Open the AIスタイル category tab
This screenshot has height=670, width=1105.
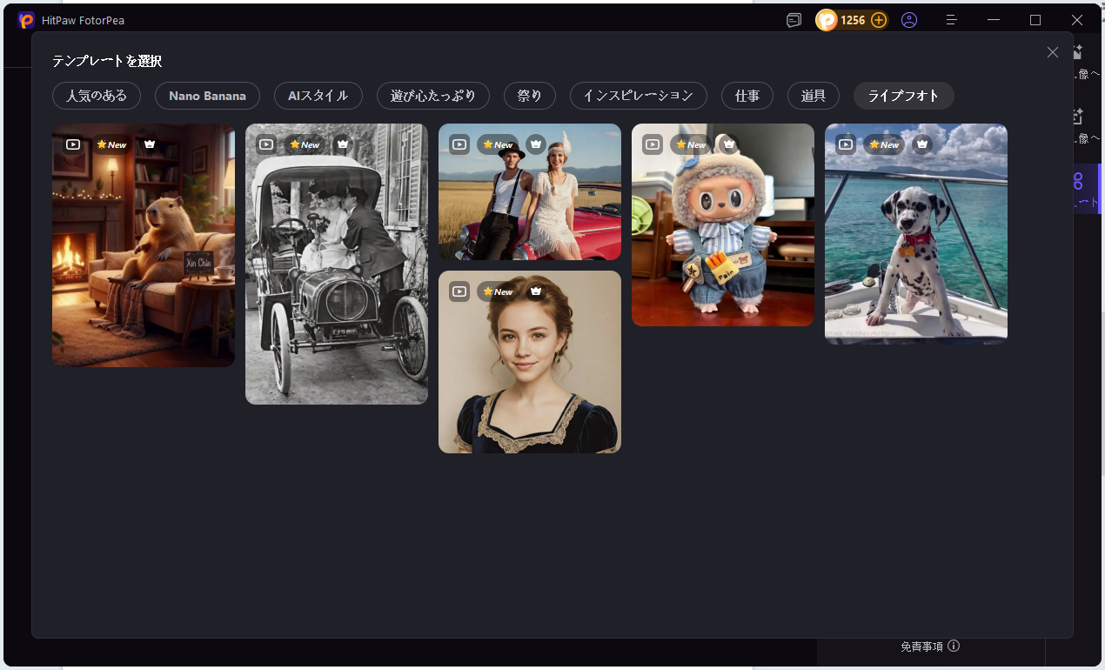(318, 96)
